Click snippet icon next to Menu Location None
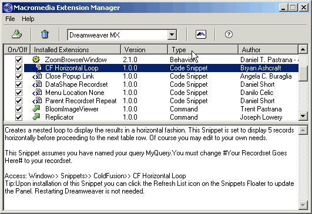Viewport: 312px width, 214px height. coord(37,93)
